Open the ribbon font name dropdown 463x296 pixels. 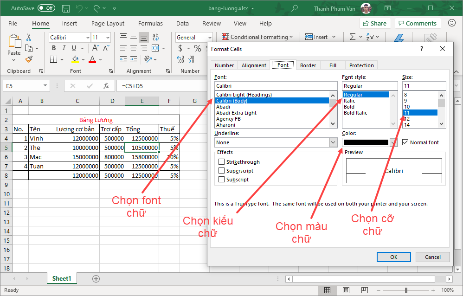click(x=88, y=38)
